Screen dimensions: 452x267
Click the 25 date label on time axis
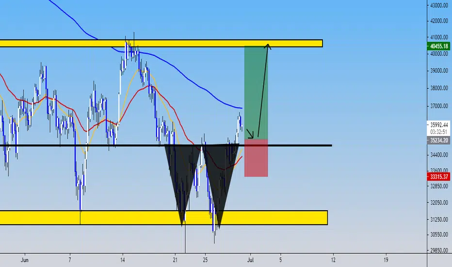205,260
